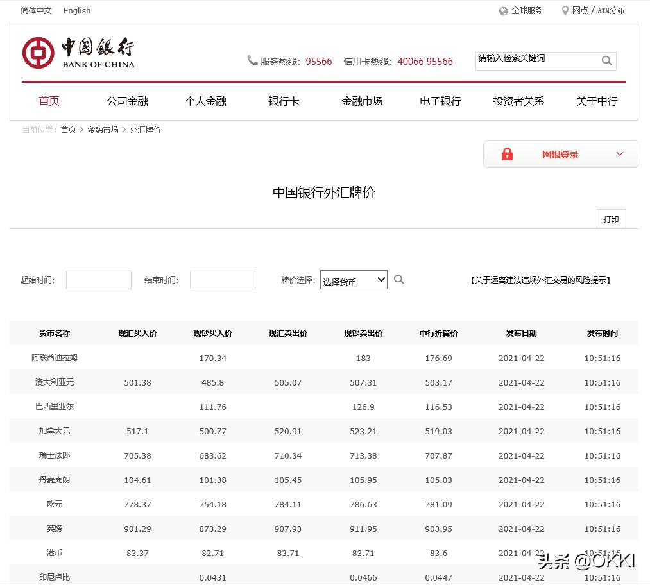The image size is (650, 585).
Task: Click the 金融市场 breadcrumb link
Action: coord(103,130)
